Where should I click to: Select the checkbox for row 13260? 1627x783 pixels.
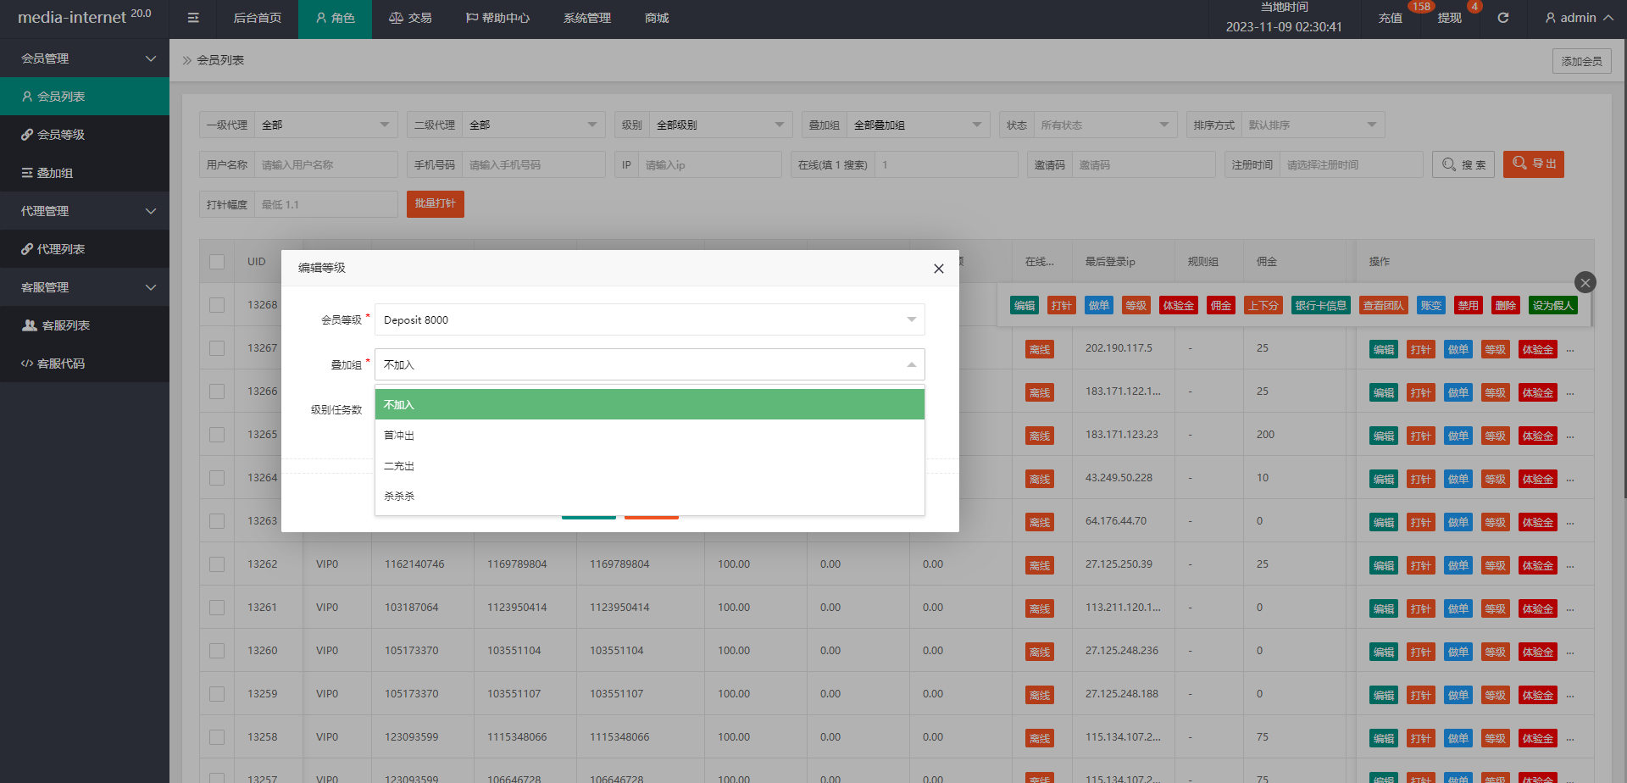click(217, 651)
